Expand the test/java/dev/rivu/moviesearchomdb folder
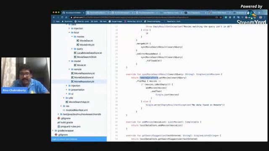The width and height of the screenshot is (269, 151). [x=58, y=114]
